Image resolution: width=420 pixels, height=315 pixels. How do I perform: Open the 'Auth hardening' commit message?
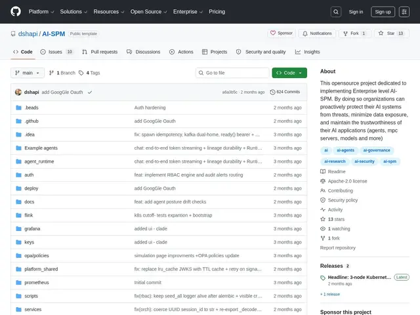(150, 108)
